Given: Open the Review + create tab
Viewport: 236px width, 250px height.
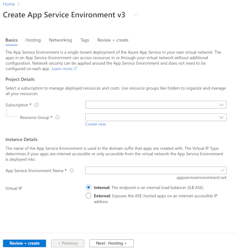Looking at the screenshot, I should tap(113, 40).
